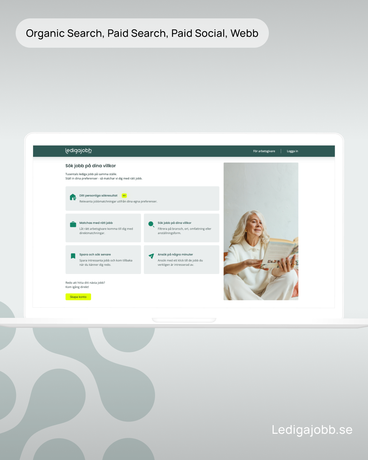Click the photo of woman reading a book

pos(261,231)
